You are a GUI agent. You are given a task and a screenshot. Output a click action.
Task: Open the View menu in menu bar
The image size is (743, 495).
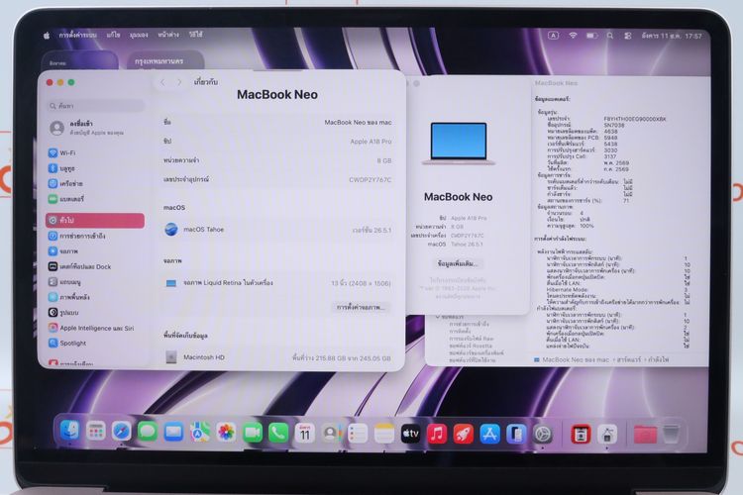139,35
